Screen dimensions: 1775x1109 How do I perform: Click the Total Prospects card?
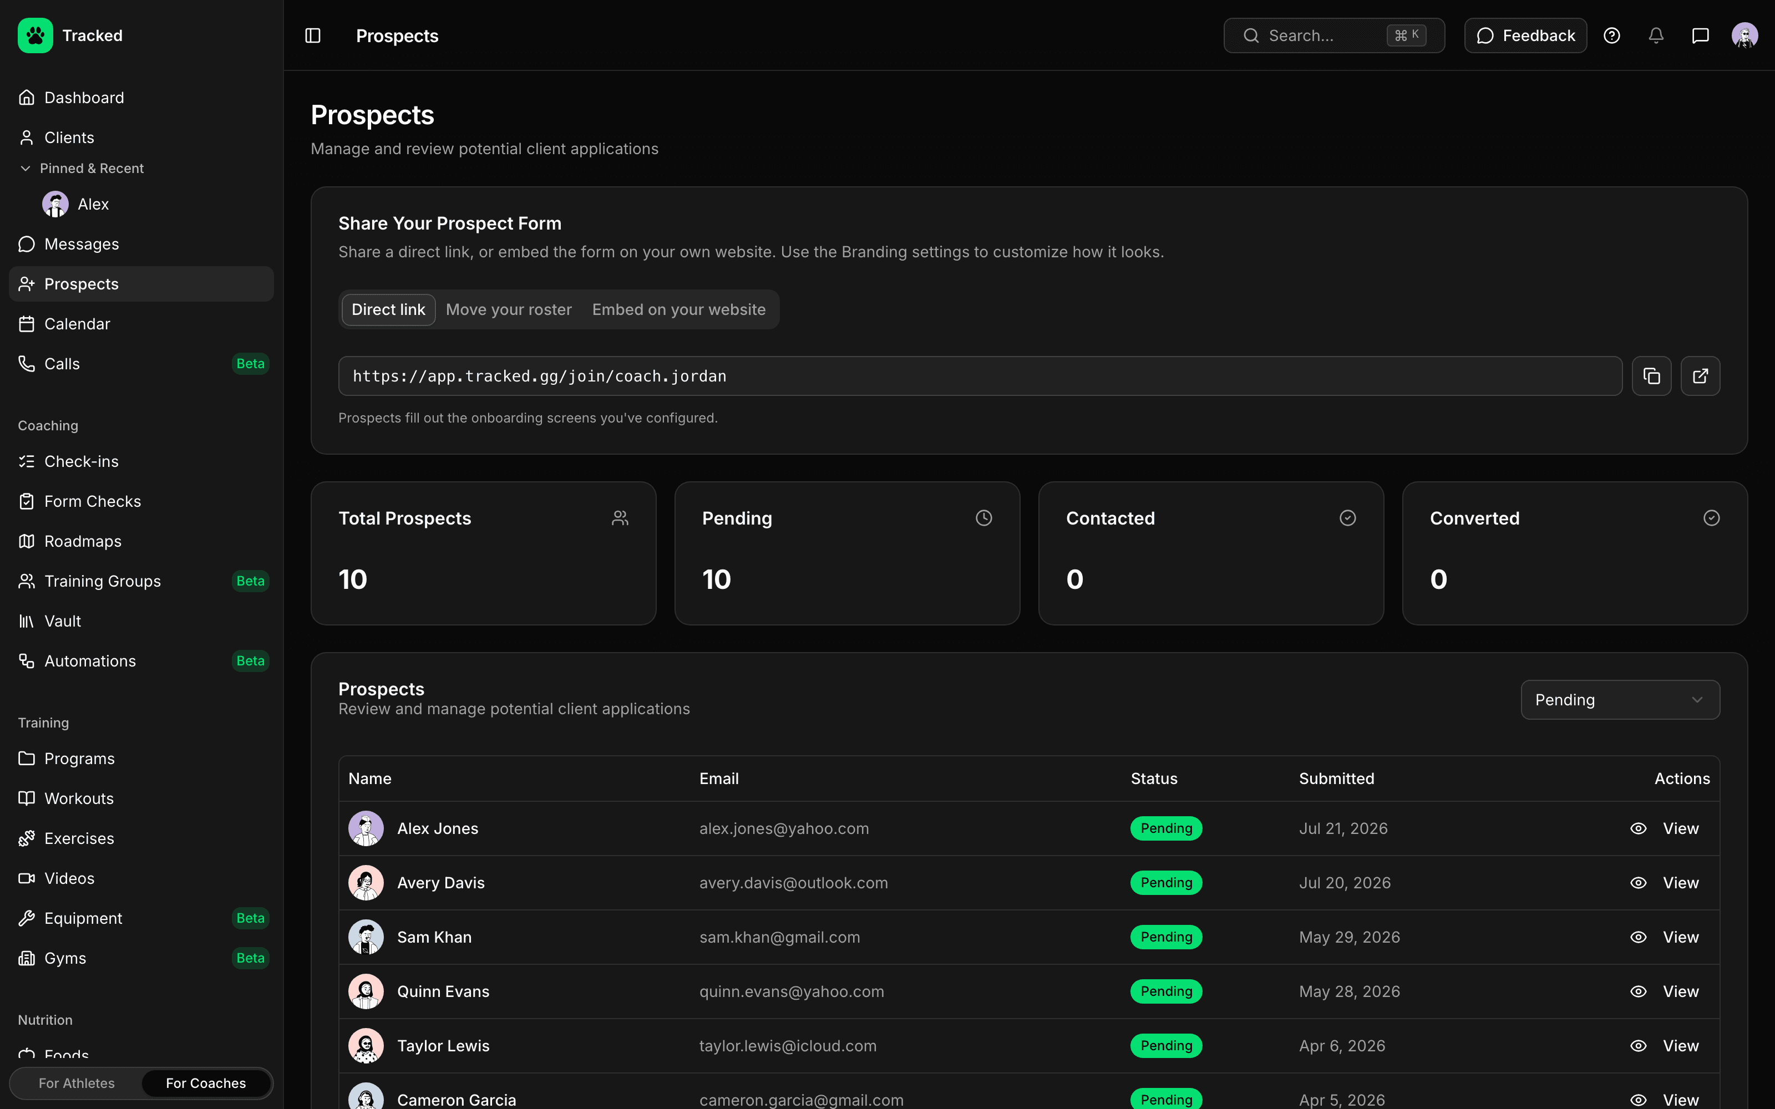pos(483,554)
